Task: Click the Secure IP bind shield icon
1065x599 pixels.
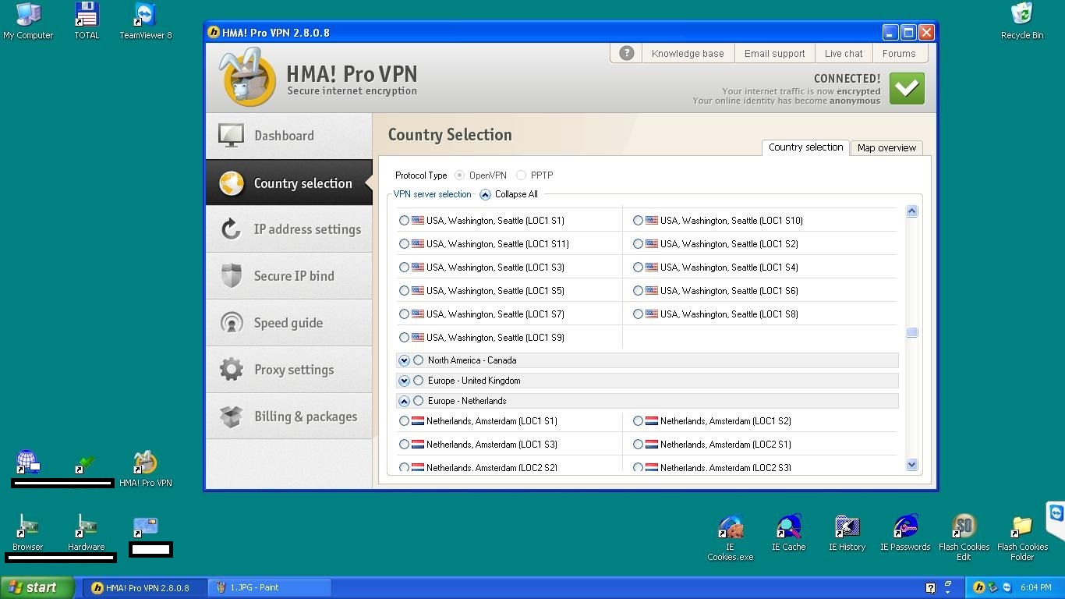Action: tap(231, 276)
